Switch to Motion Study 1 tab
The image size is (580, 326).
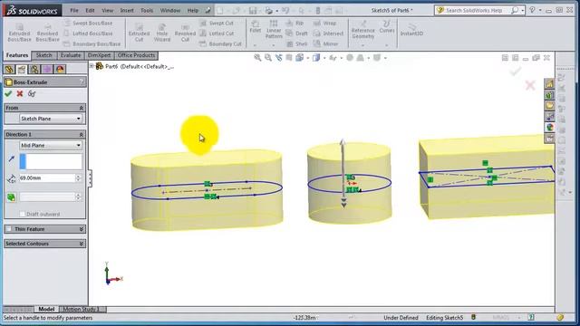tap(82, 309)
